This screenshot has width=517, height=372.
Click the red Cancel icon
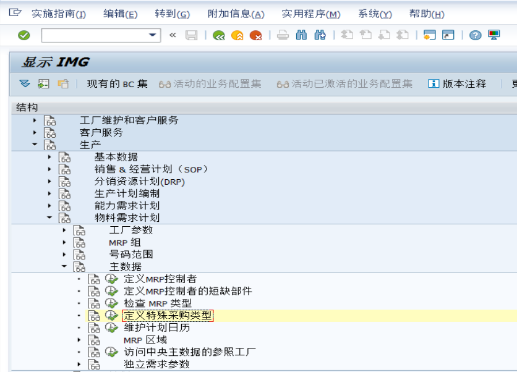[x=256, y=35]
